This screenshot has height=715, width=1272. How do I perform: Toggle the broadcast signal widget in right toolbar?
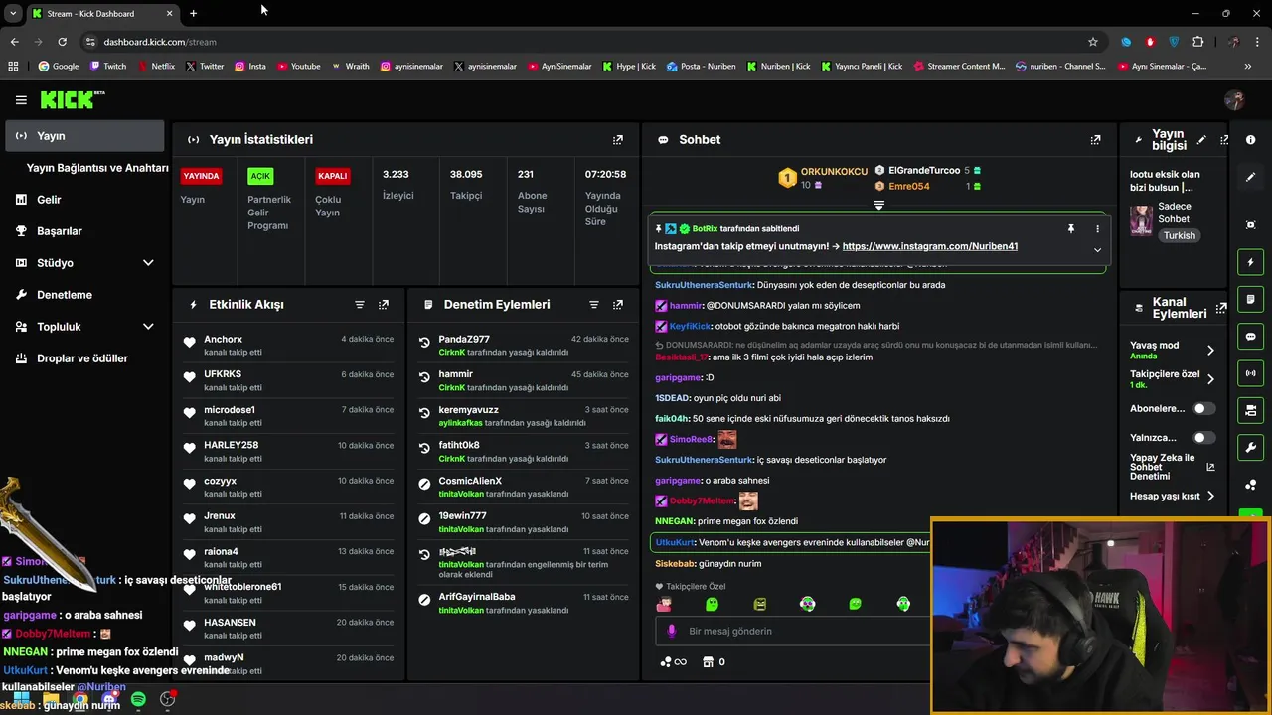click(x=1251, y=373)
